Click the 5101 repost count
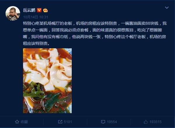Screen dimensions: 175x128 (x=68, y=122)
